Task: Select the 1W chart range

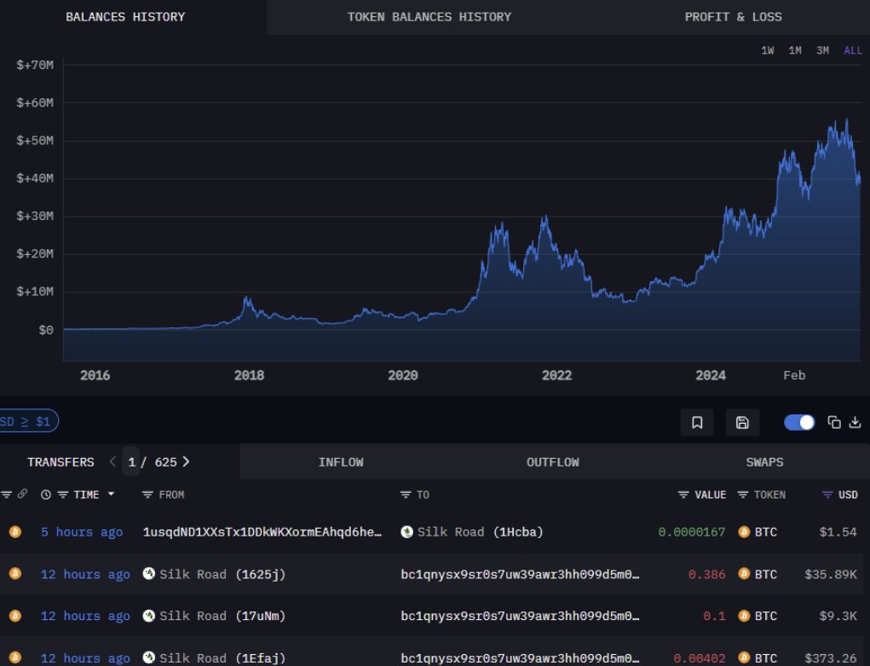Action: pyautogui.click(x=768, y=50)
